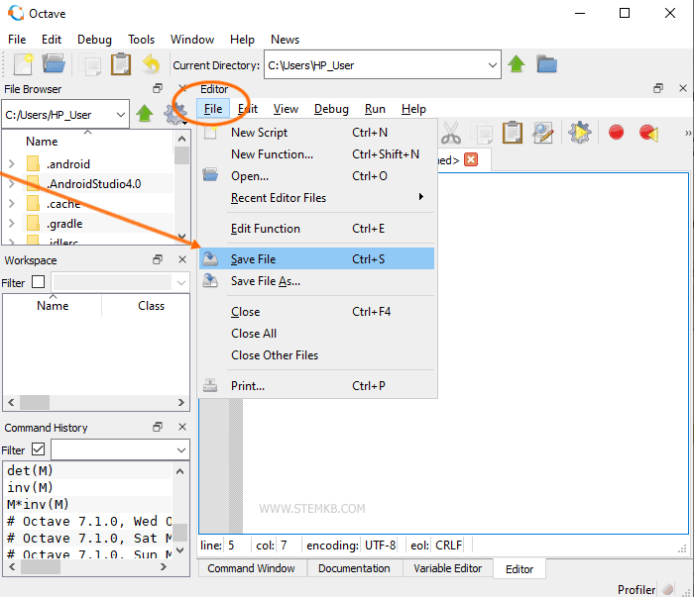This screenshot has width=694, height=597.
Task: Click the Cut scissors icon in the editor toolbar
Action: tap(451, 133)
